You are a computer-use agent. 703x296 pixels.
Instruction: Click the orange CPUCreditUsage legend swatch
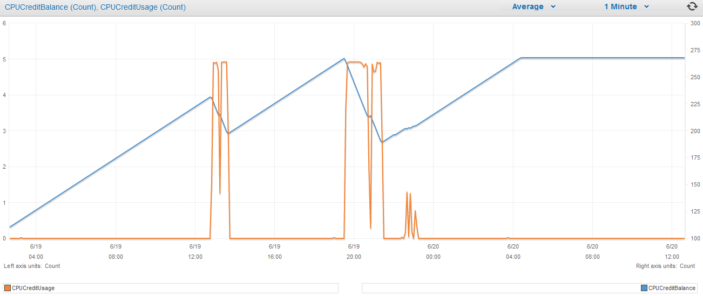coord(8,288)
